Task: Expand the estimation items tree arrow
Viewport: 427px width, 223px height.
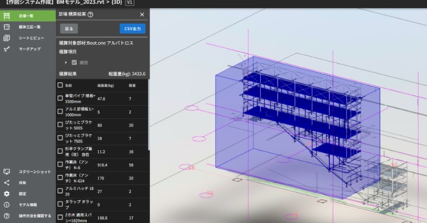Action: 66,62
